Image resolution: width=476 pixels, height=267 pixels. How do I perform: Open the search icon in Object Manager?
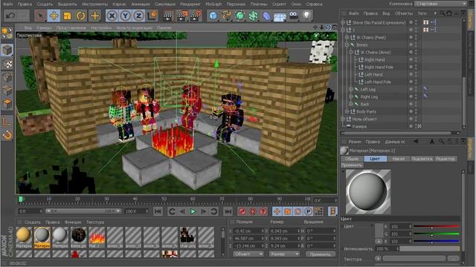click(x=443, y=13)
